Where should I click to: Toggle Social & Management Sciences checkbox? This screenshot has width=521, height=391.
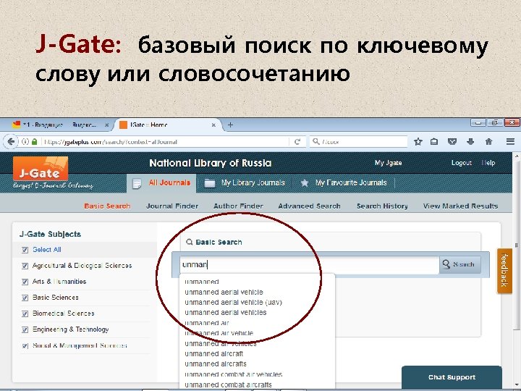tap(25, 346)
